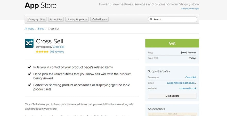Click the Cross Sell developer link under title
Image resolution: width=227 pixels, height=116 pixels.
click(59, 47)
